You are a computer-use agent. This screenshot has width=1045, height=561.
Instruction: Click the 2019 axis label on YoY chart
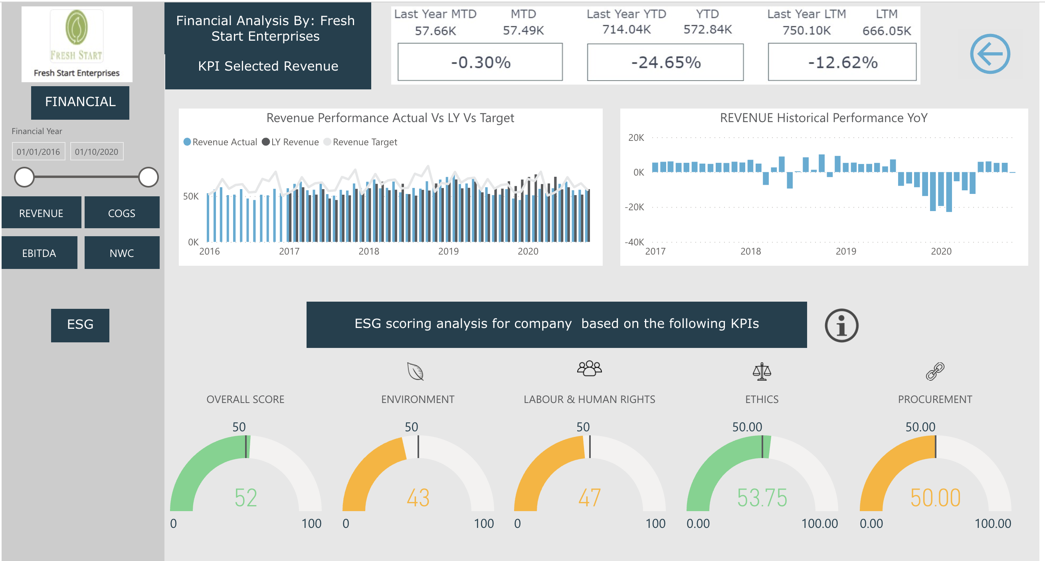pos(845,251)
